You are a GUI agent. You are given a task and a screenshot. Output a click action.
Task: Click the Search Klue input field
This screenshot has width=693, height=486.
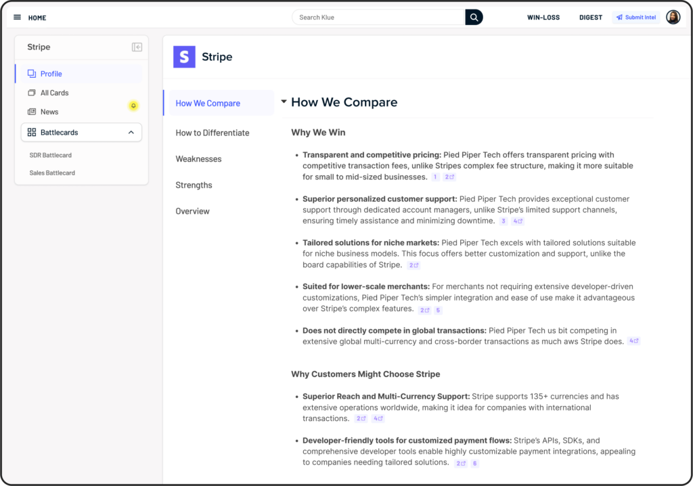coord(379,18)
